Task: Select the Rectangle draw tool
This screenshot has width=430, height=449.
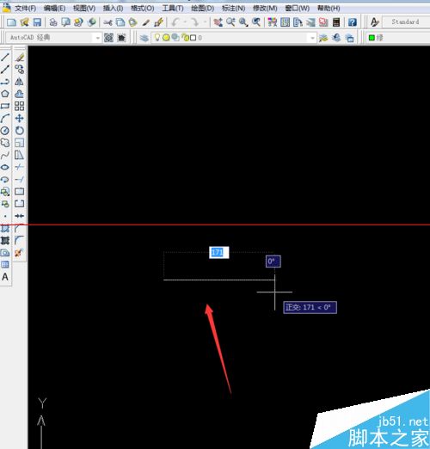Action: click(x=5, y=106)
